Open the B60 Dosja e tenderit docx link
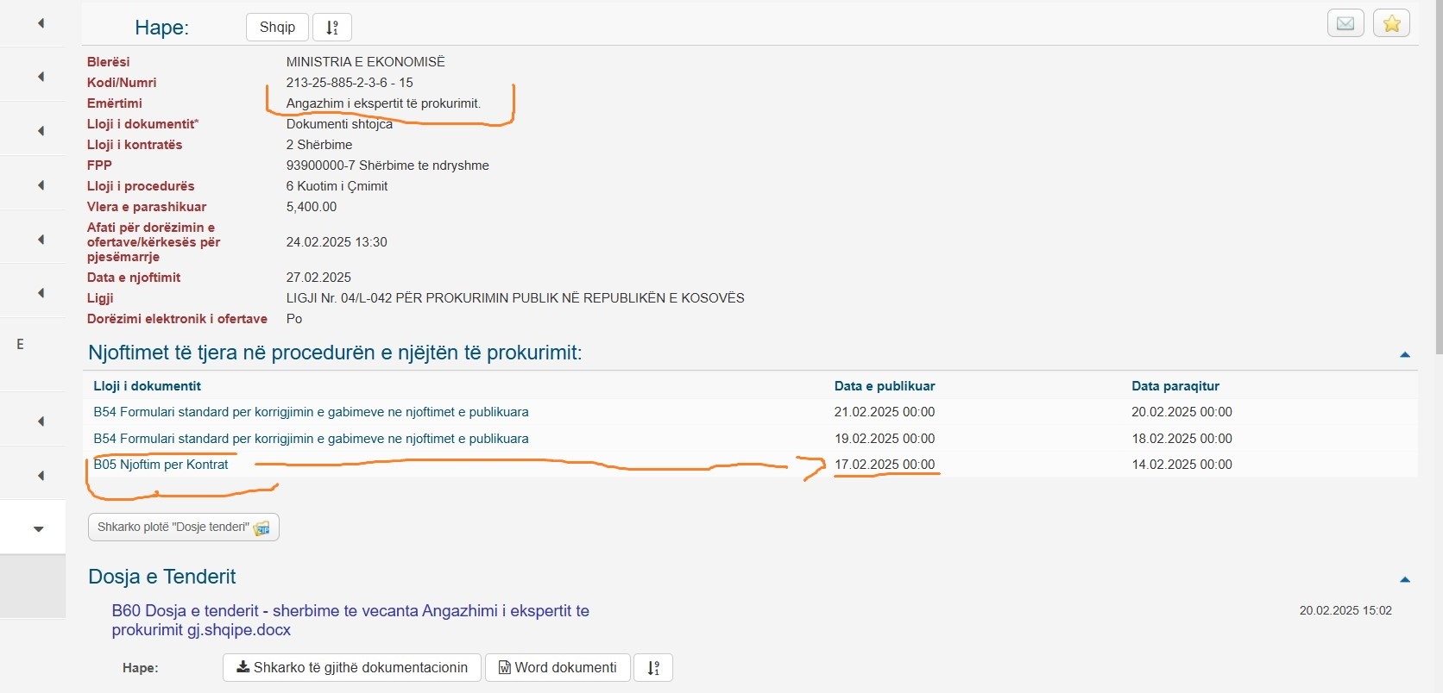 pos(350,620)
